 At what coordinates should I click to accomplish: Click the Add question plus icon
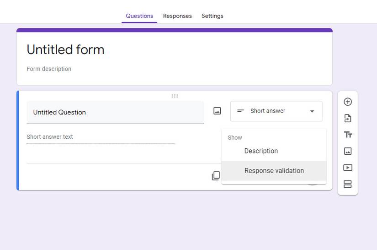click(x=348, y=102)
